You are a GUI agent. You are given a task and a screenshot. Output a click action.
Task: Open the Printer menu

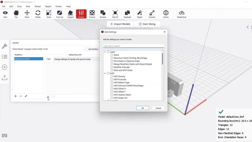[59, 6]
